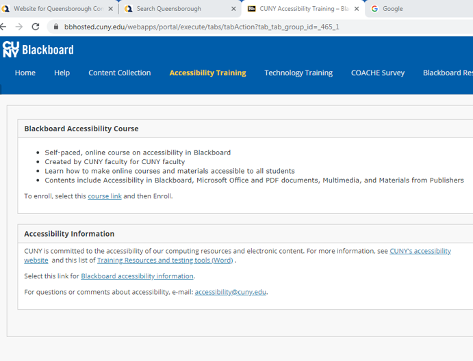Close the CUNY Accessibility Training tab

[357, 9]
